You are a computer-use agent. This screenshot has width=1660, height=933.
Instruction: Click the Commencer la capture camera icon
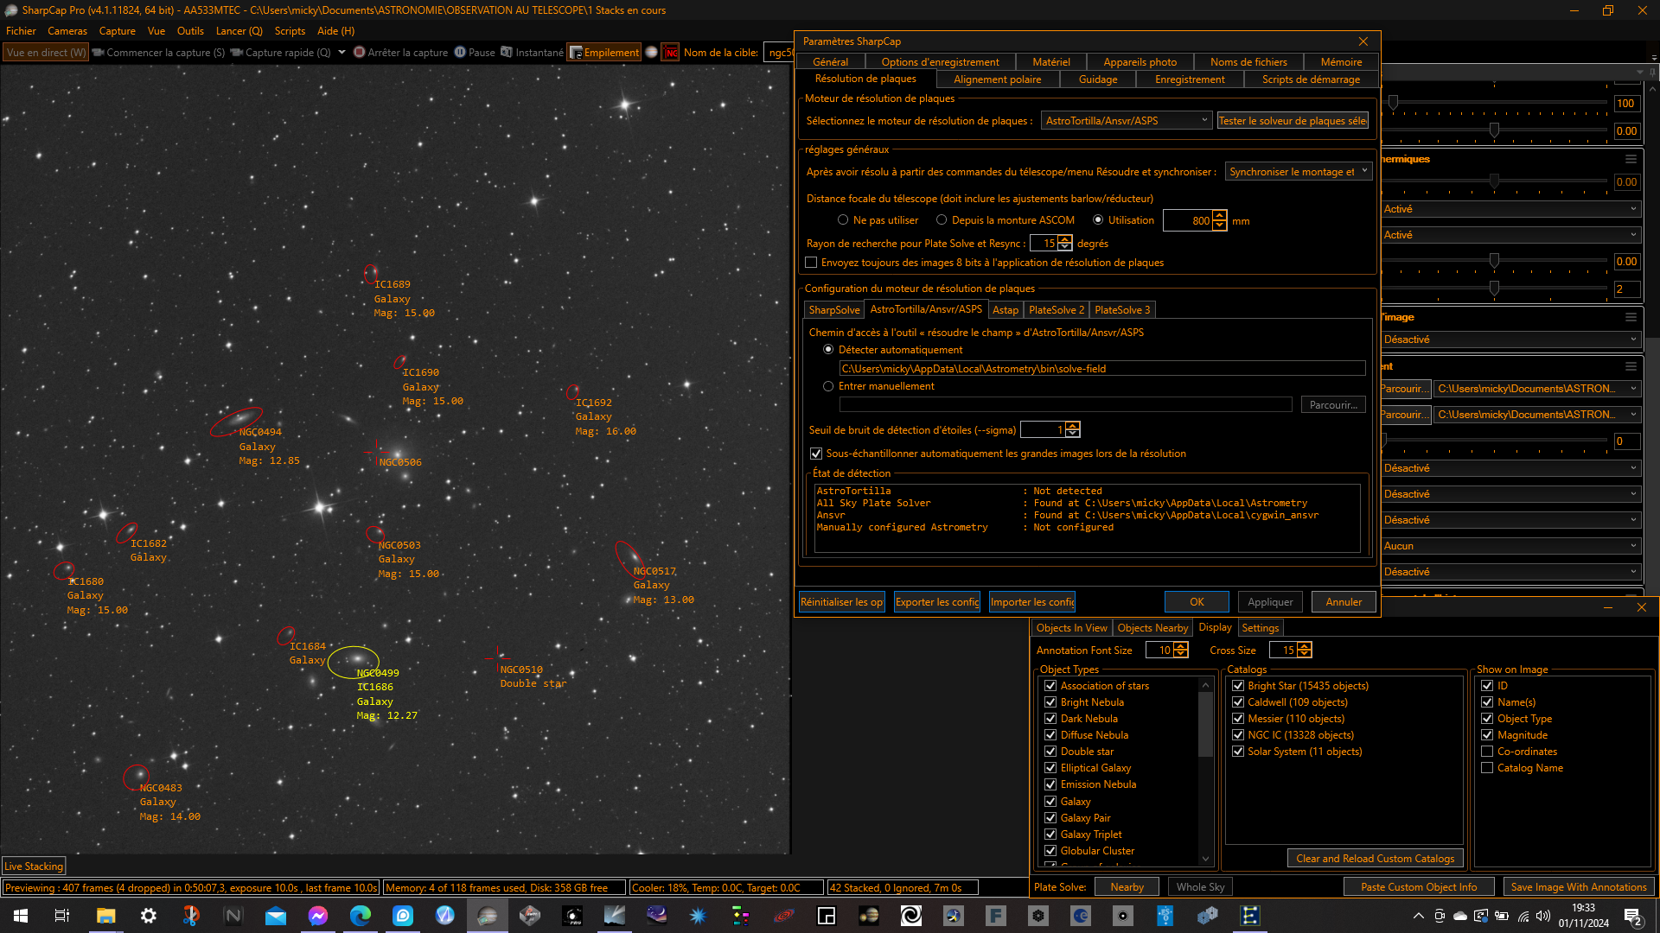[x=98, y=53]
